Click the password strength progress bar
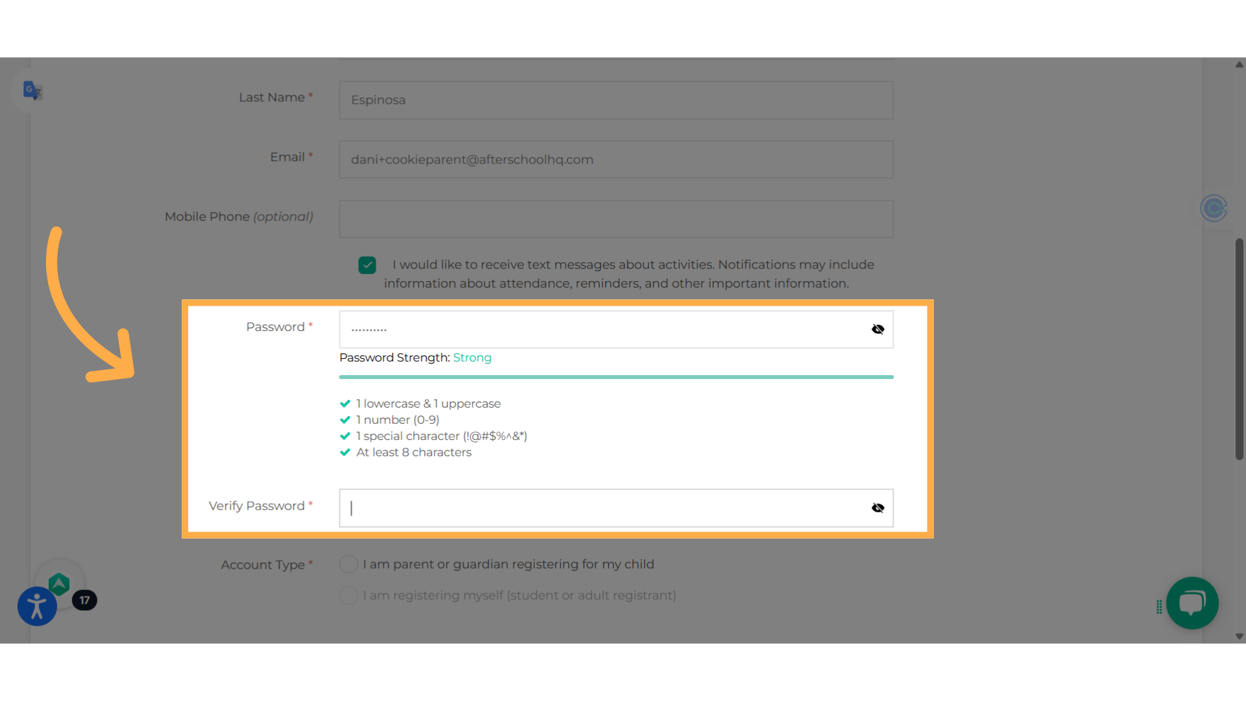Image resolution: width=1246 pixels, height=701 pixels. click(x=616, y=376)
